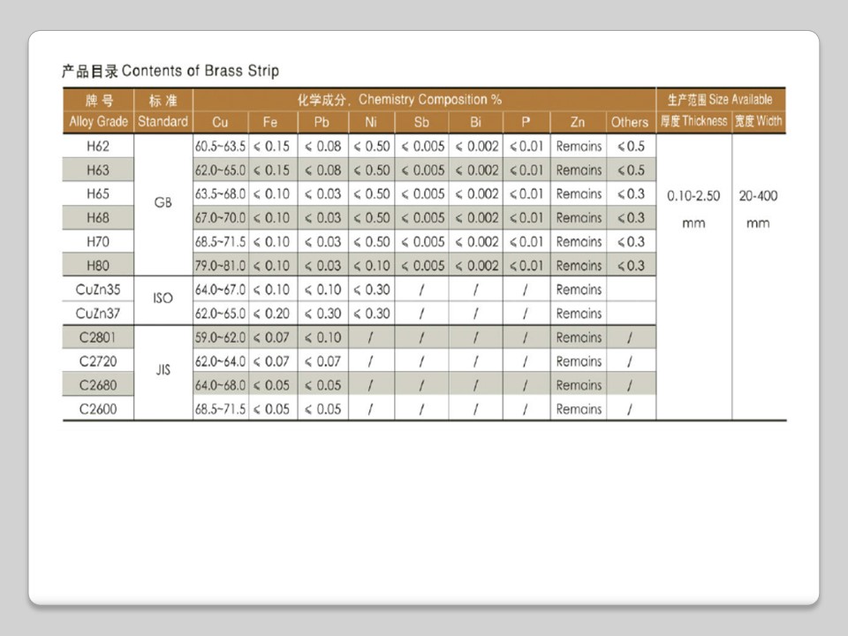Click the Others column header

630,122
